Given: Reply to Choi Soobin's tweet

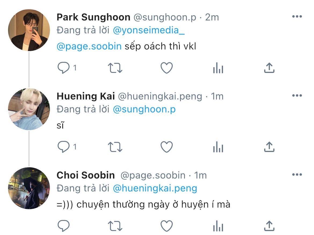Looking at the screenshot, I should click(64, 226).
